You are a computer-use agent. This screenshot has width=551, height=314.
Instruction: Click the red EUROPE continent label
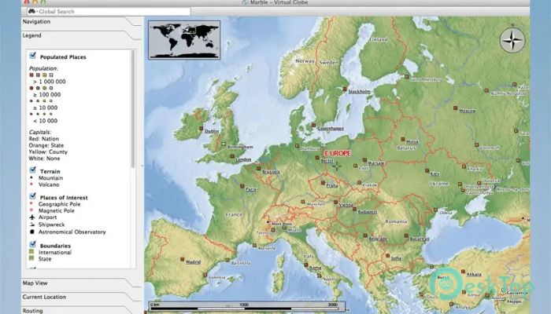(338, 154)
